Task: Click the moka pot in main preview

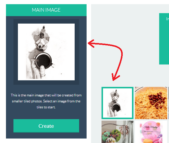Action: (42, 39)
